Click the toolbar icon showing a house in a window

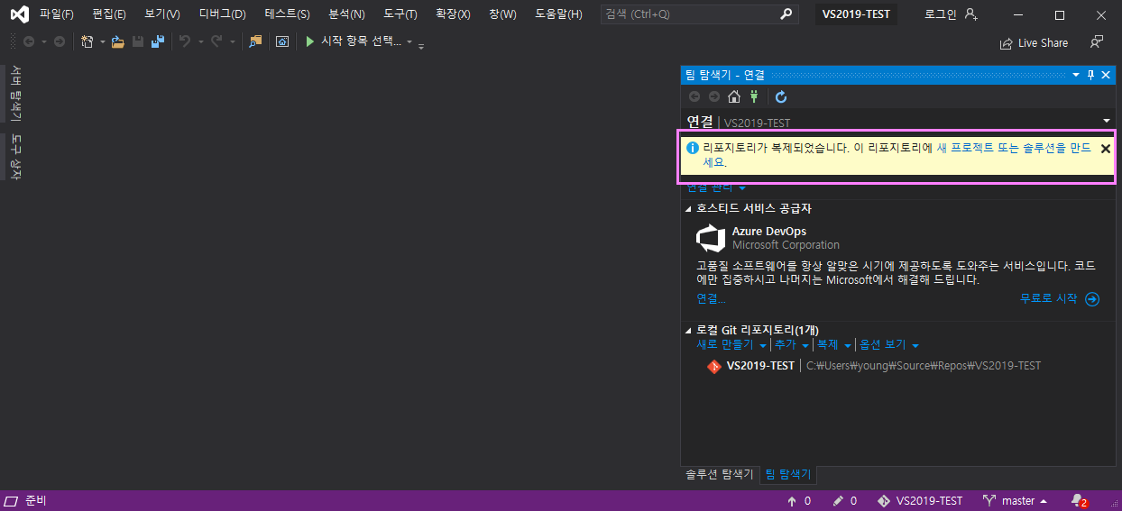[x=282, y=41]
